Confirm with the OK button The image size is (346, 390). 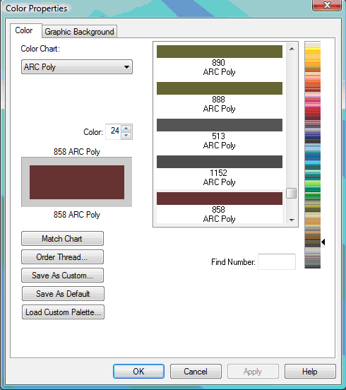point(138,372)
